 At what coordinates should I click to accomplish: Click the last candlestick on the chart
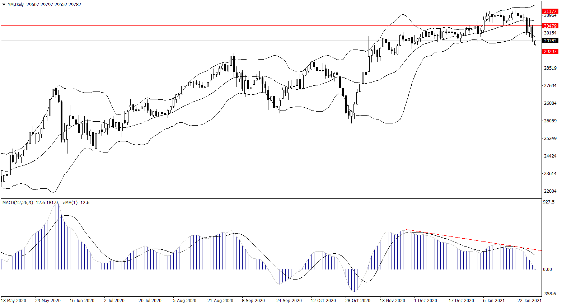click(x=535, y=43)
